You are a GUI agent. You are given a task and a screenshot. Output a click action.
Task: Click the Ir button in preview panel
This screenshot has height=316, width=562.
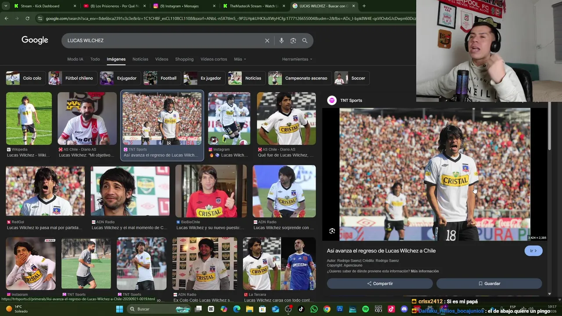coord(533,251)
